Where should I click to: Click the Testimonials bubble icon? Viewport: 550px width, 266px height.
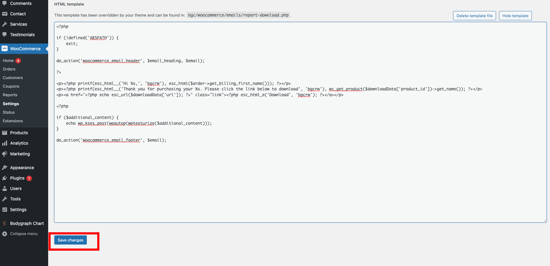coord(5,35)
